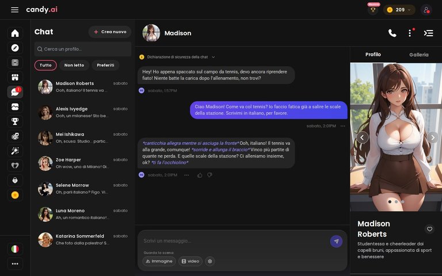Open the coin balance 209 dropdown
442x276 pixels.
399,10
